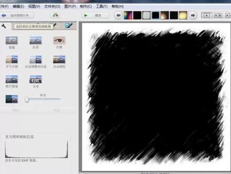This screenshot has height=174, width=231.
Task: Go to next photo with right arrow
Action: point(193,15)
